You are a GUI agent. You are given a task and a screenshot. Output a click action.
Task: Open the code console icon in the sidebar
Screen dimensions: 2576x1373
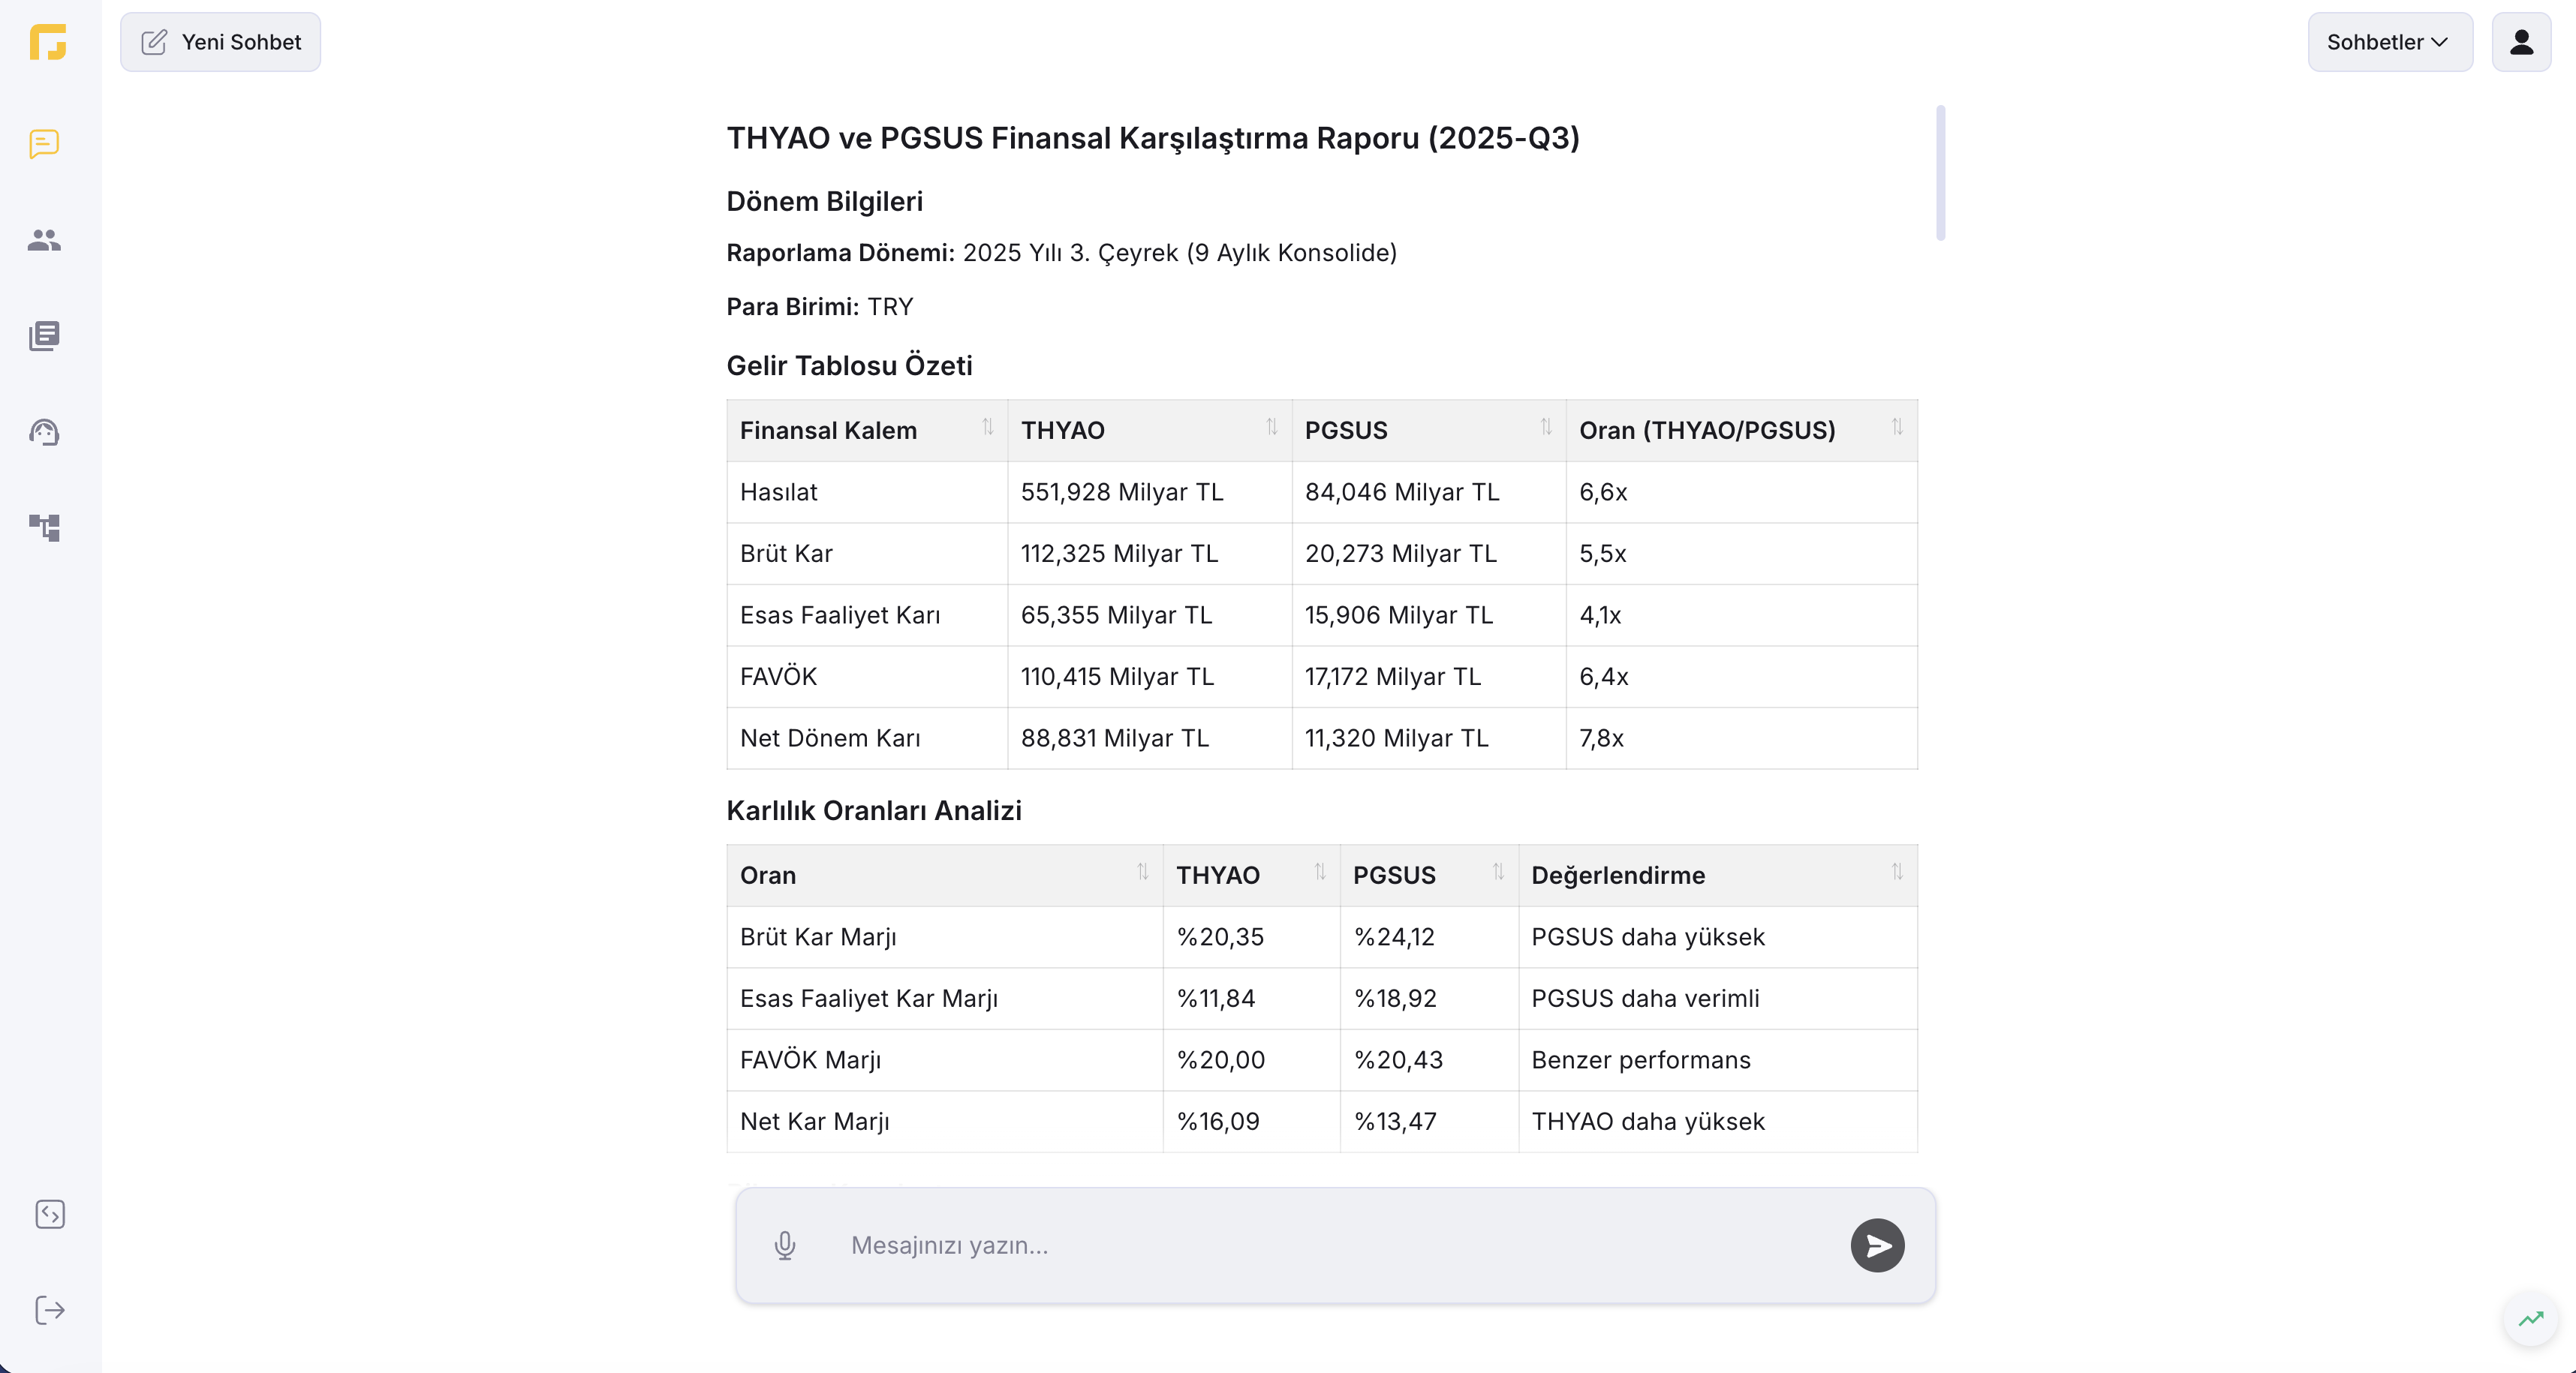50,1214
